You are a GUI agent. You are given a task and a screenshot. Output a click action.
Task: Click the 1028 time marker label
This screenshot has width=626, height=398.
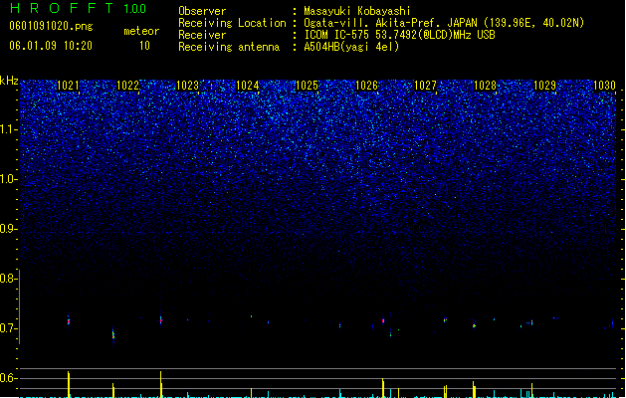tap(485, 86)
